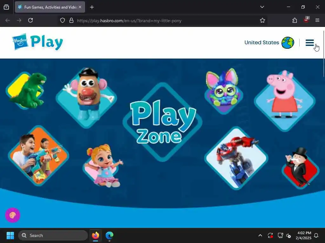Image resolution: width=325 pixels, height=243 pixels.
Task: Open the clock showing 4:02 PM
Action: [x=303, y=235]
